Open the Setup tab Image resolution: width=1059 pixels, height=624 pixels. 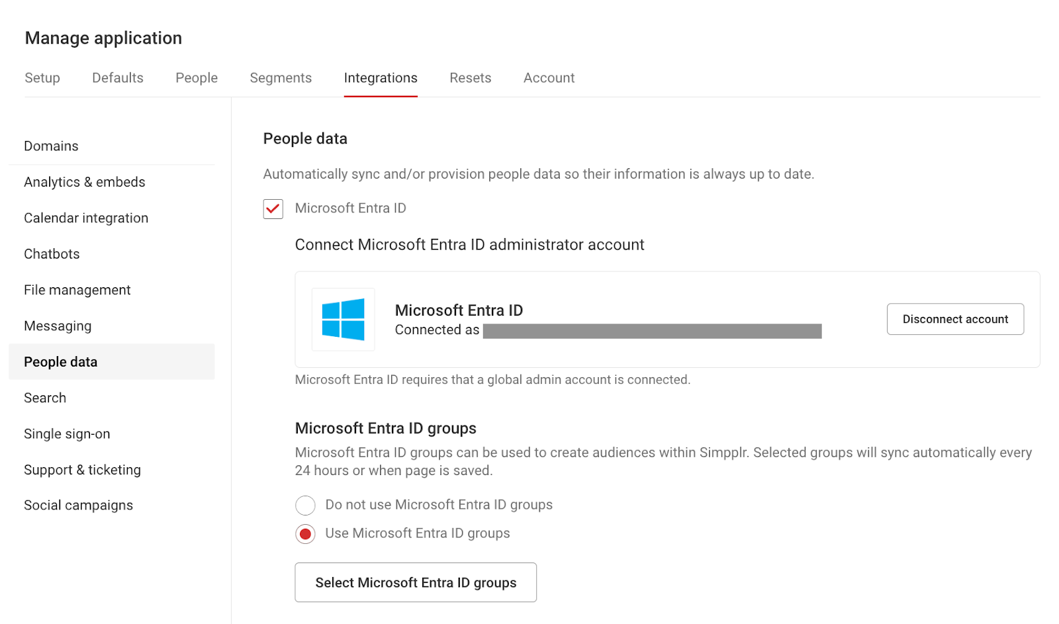point(42,78)
